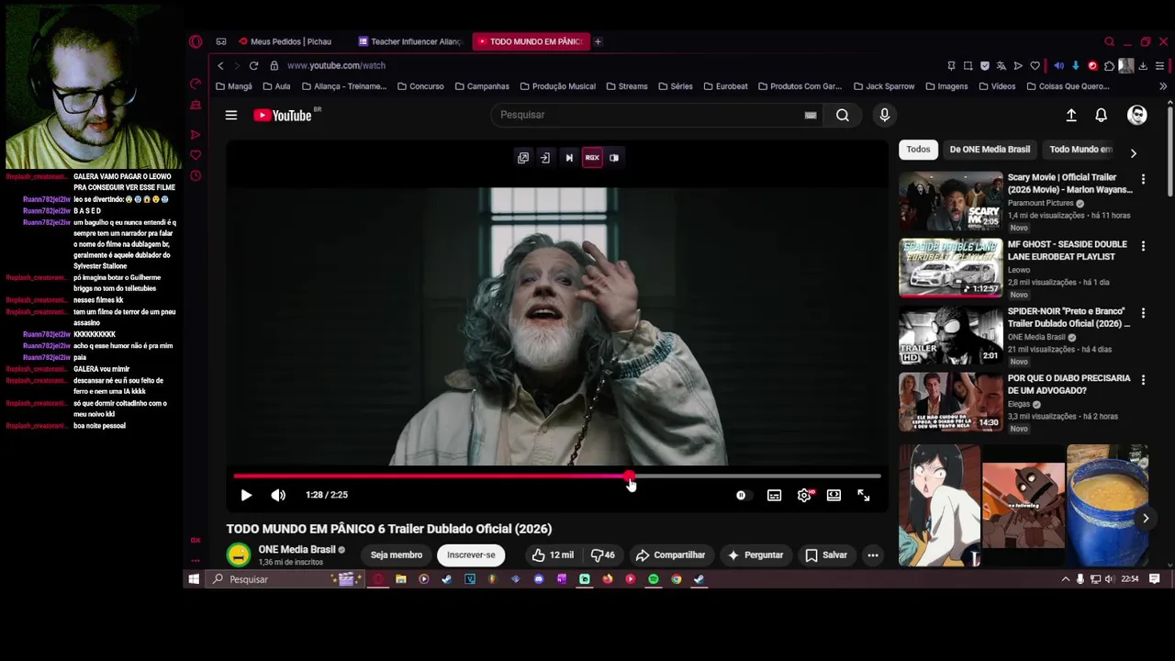
Task: Switch to theater mode
Action: click(x=834, y=495)
